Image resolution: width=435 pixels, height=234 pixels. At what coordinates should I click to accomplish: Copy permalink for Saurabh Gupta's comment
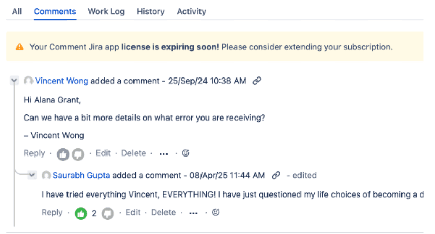pyautogui.click(x=276, y=175)
